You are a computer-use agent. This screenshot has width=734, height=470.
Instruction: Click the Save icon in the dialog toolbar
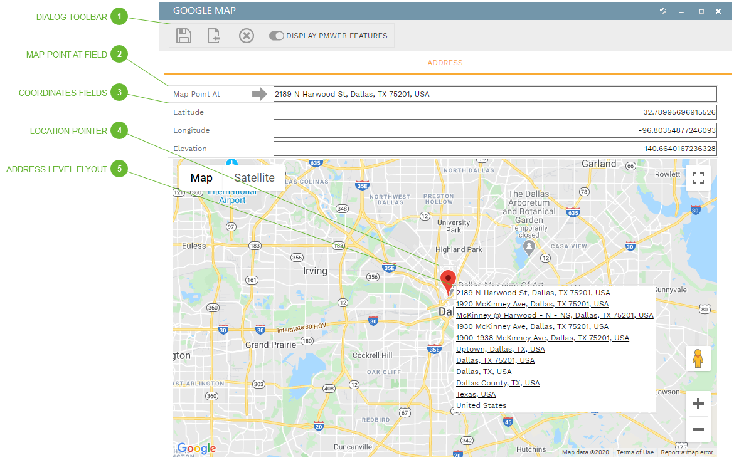click(x=183, y=36)
